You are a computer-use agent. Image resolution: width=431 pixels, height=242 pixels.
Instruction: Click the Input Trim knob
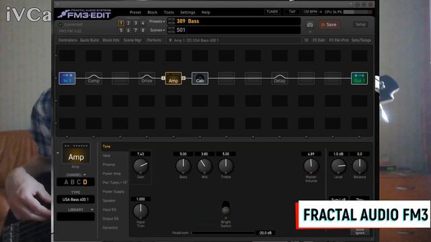coord(141,211)
